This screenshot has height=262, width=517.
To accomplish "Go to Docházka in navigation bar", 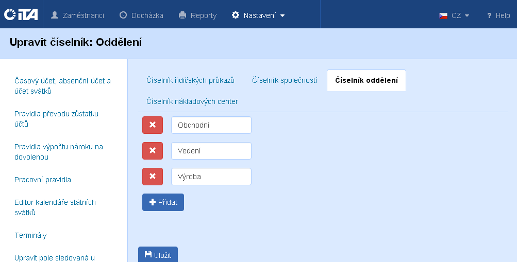I will [x=141, y=15].
